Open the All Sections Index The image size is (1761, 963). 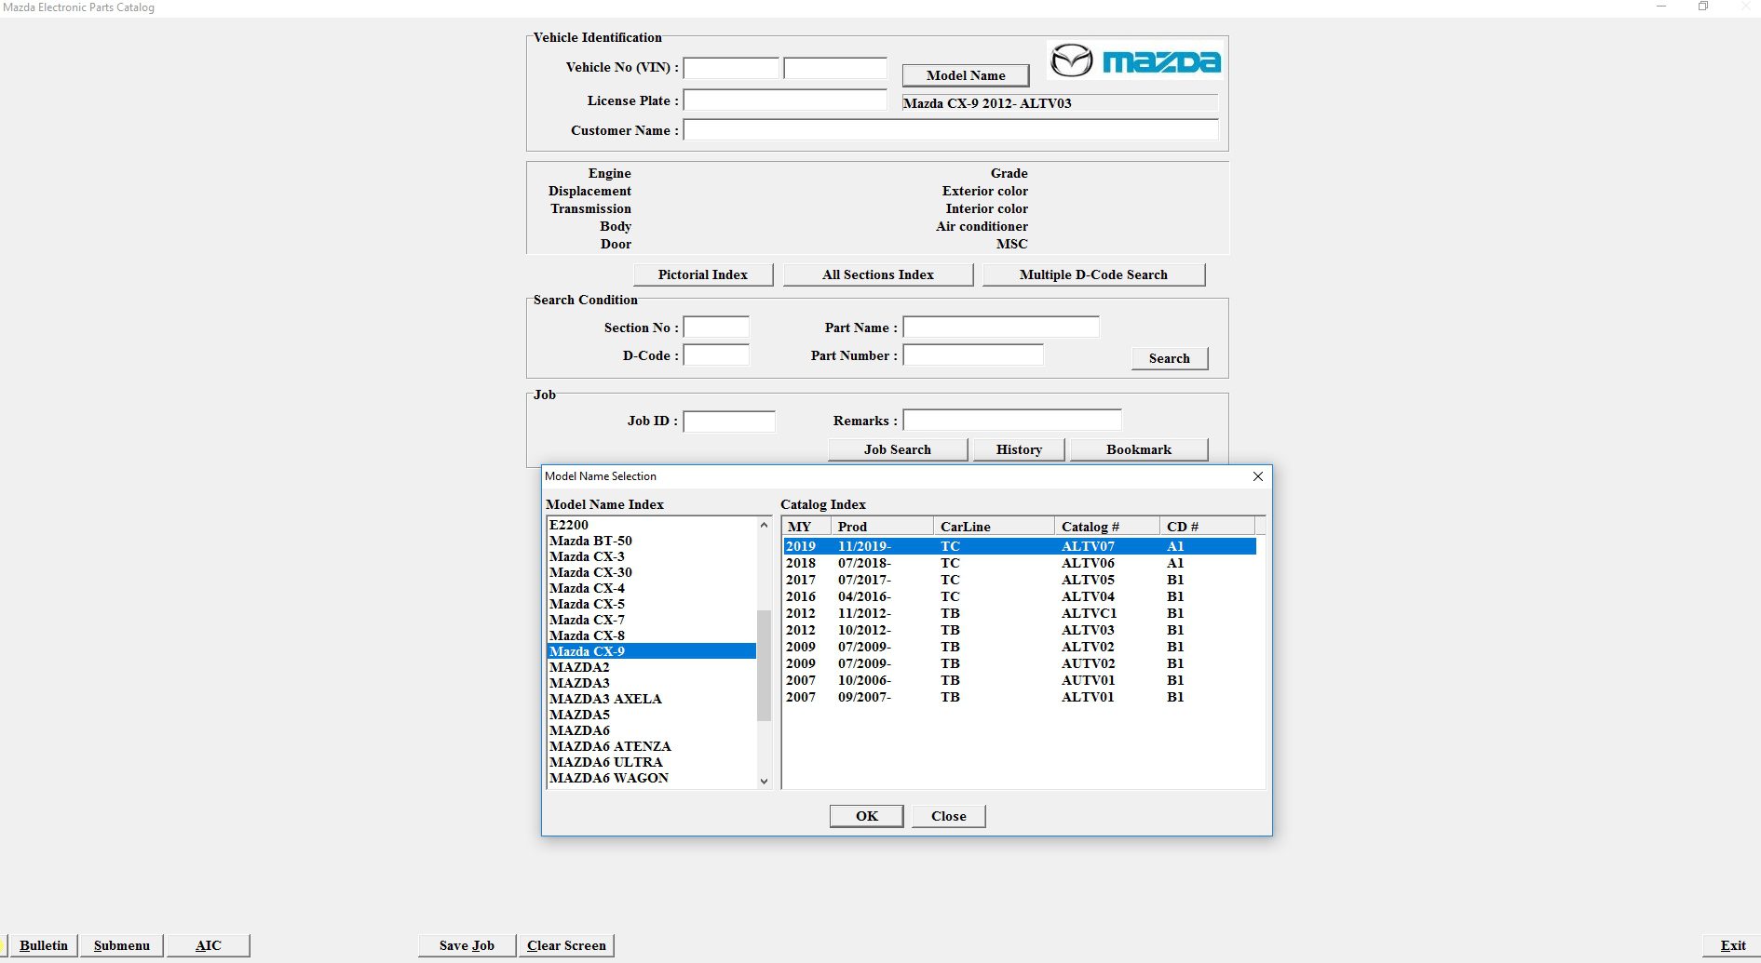point(877,274)
